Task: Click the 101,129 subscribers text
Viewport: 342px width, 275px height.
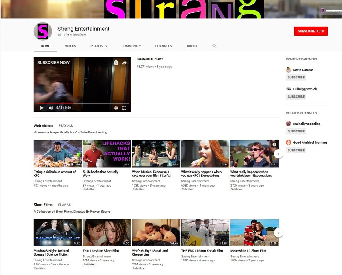Action: click(72, 35)
